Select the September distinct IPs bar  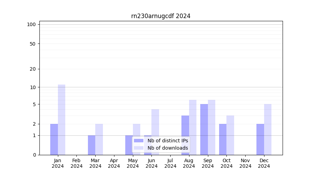204,129
